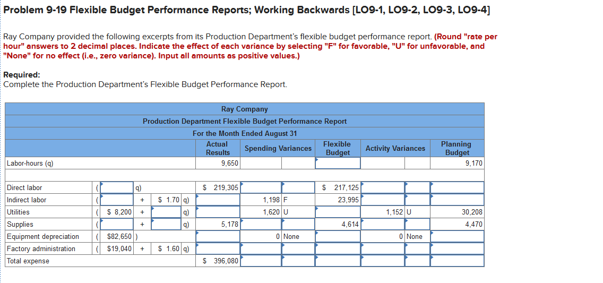603x283 pixels.
Task: Click Equipment depreciation planning budget field
Action: (457, 236)
